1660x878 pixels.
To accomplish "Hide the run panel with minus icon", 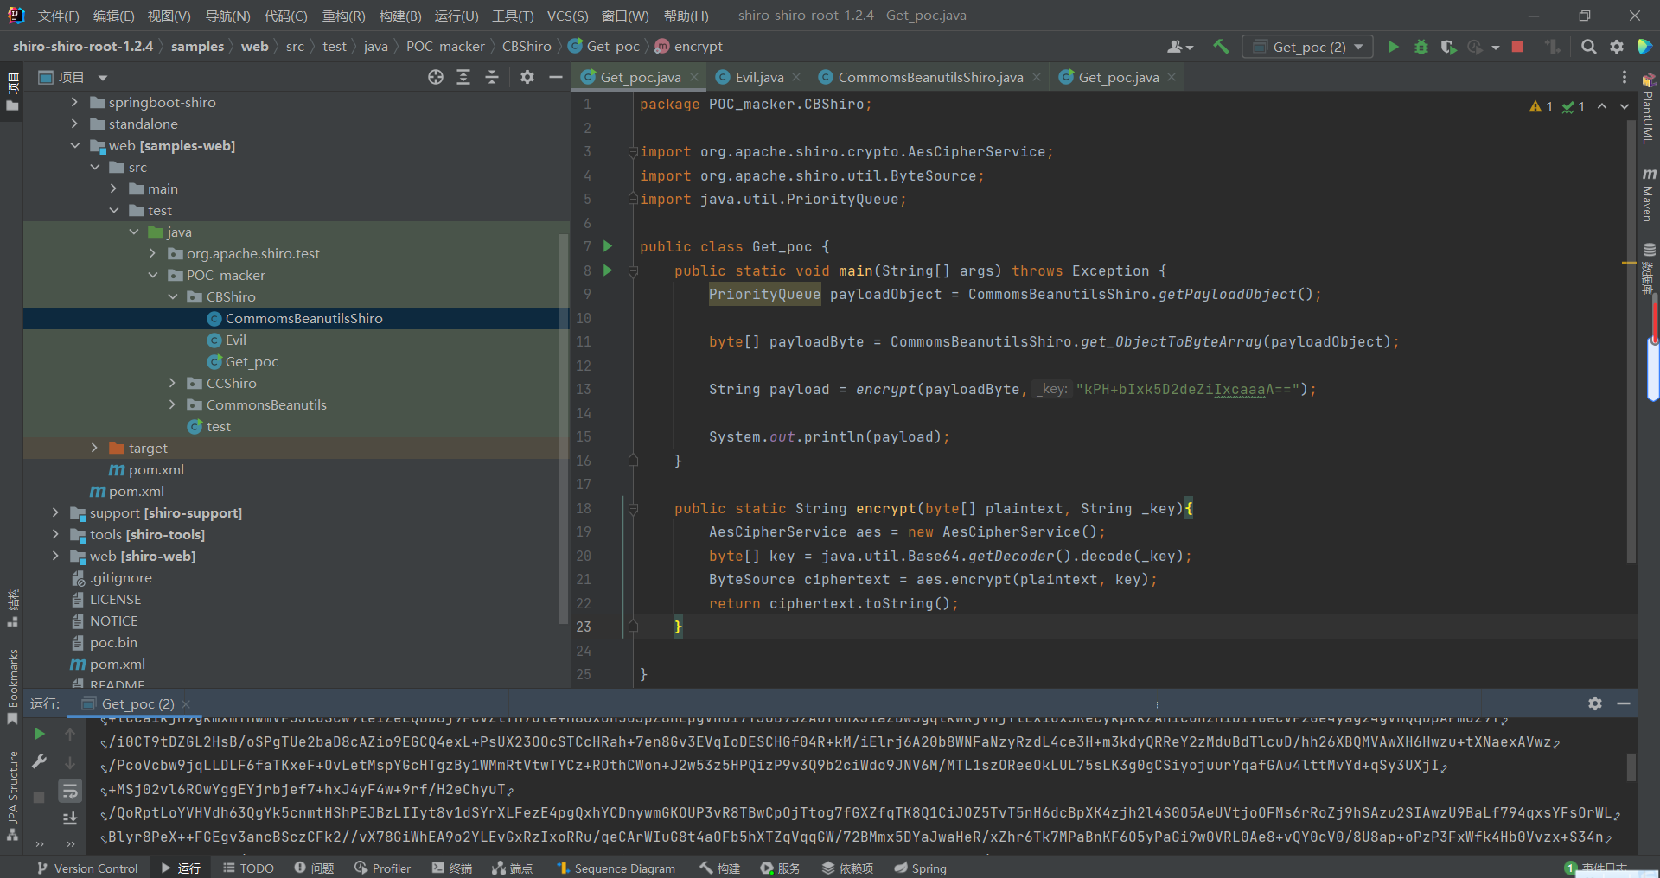I will (1624, 703).
